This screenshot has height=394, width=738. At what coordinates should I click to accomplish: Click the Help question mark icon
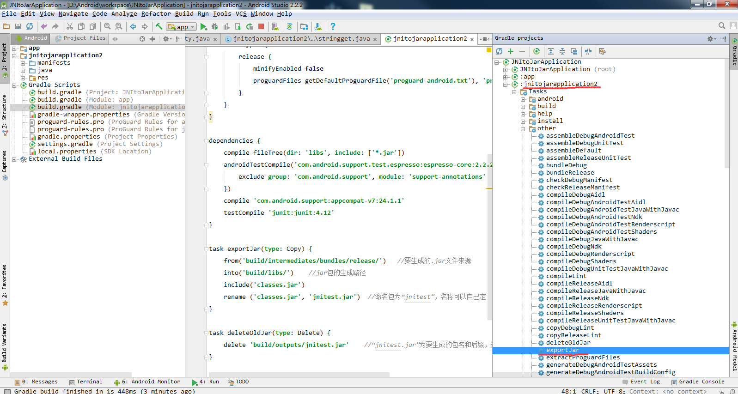pyautogui.click(x=333, y=27)
